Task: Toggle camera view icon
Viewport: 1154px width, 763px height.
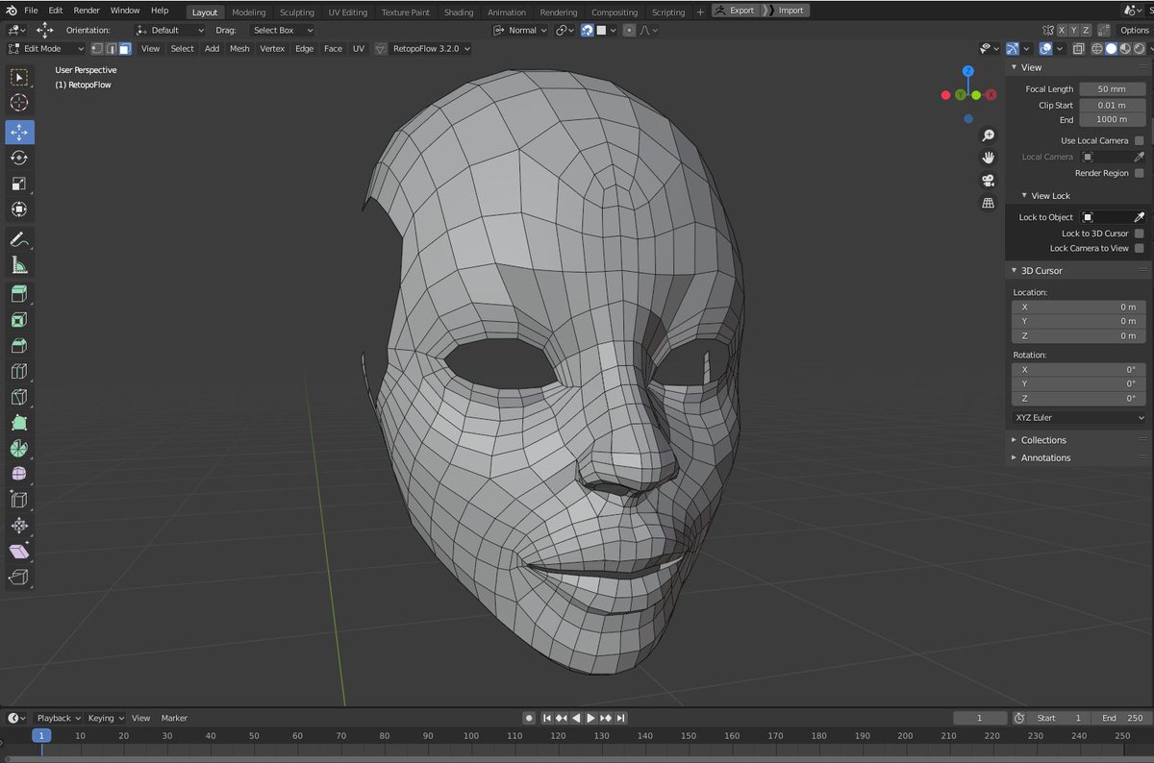Action: tap(988, 181)
